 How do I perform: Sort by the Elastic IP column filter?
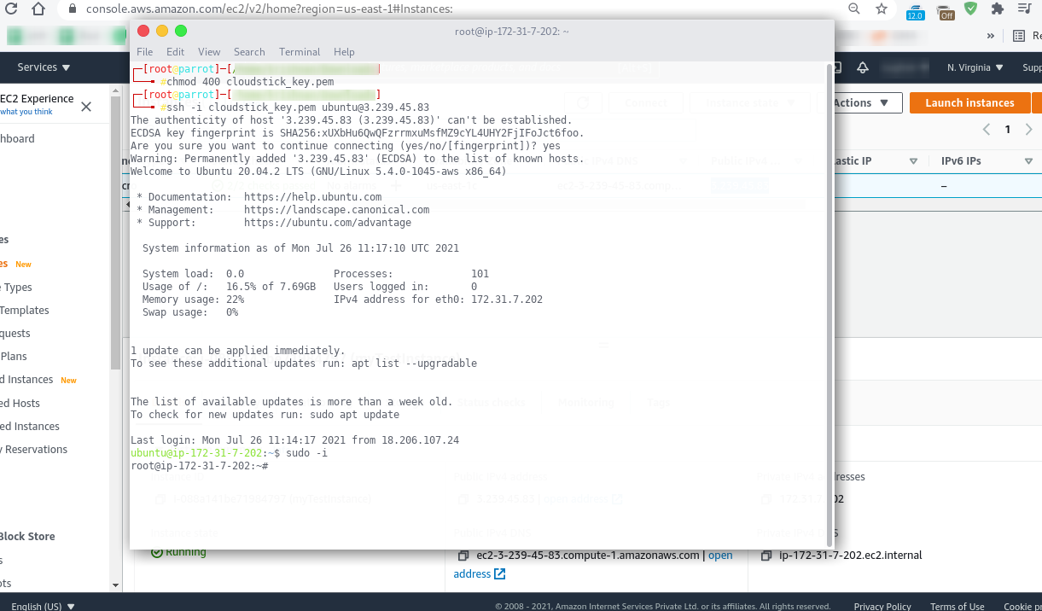click(x=913, y=161)
